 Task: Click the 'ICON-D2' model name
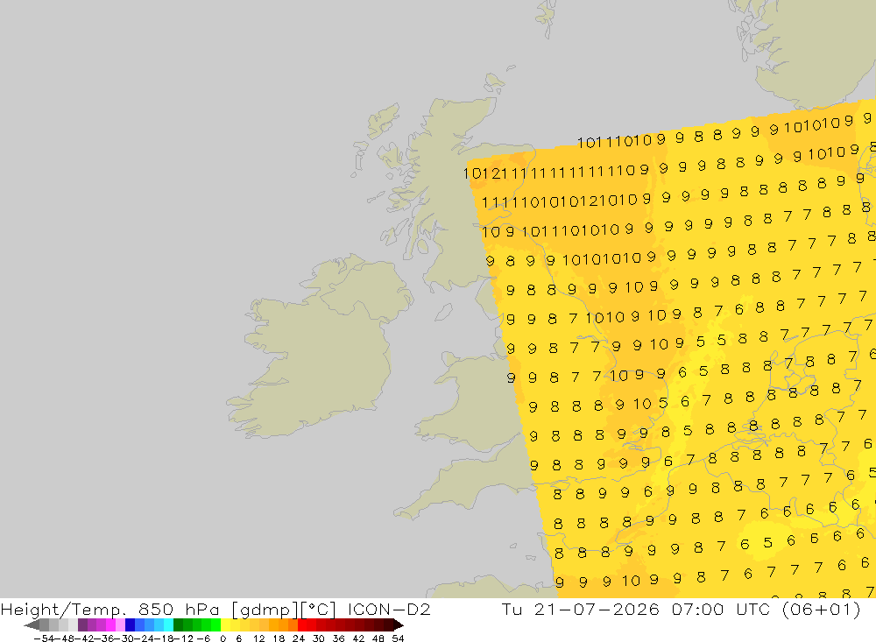point(389,609)
